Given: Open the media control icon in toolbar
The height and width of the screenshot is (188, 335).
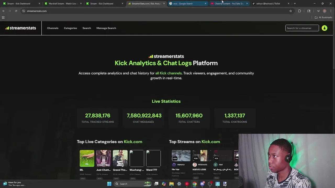Looking at the screenshot, I should coord(318,11).
